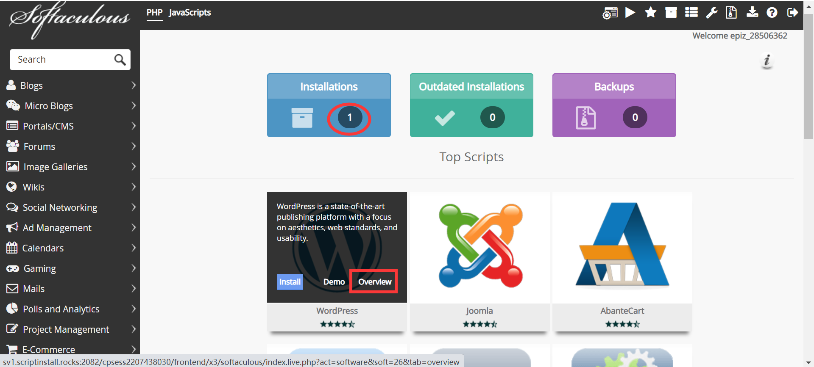
Task: Open Portals/CMS category label
Action: click(48, 126)
